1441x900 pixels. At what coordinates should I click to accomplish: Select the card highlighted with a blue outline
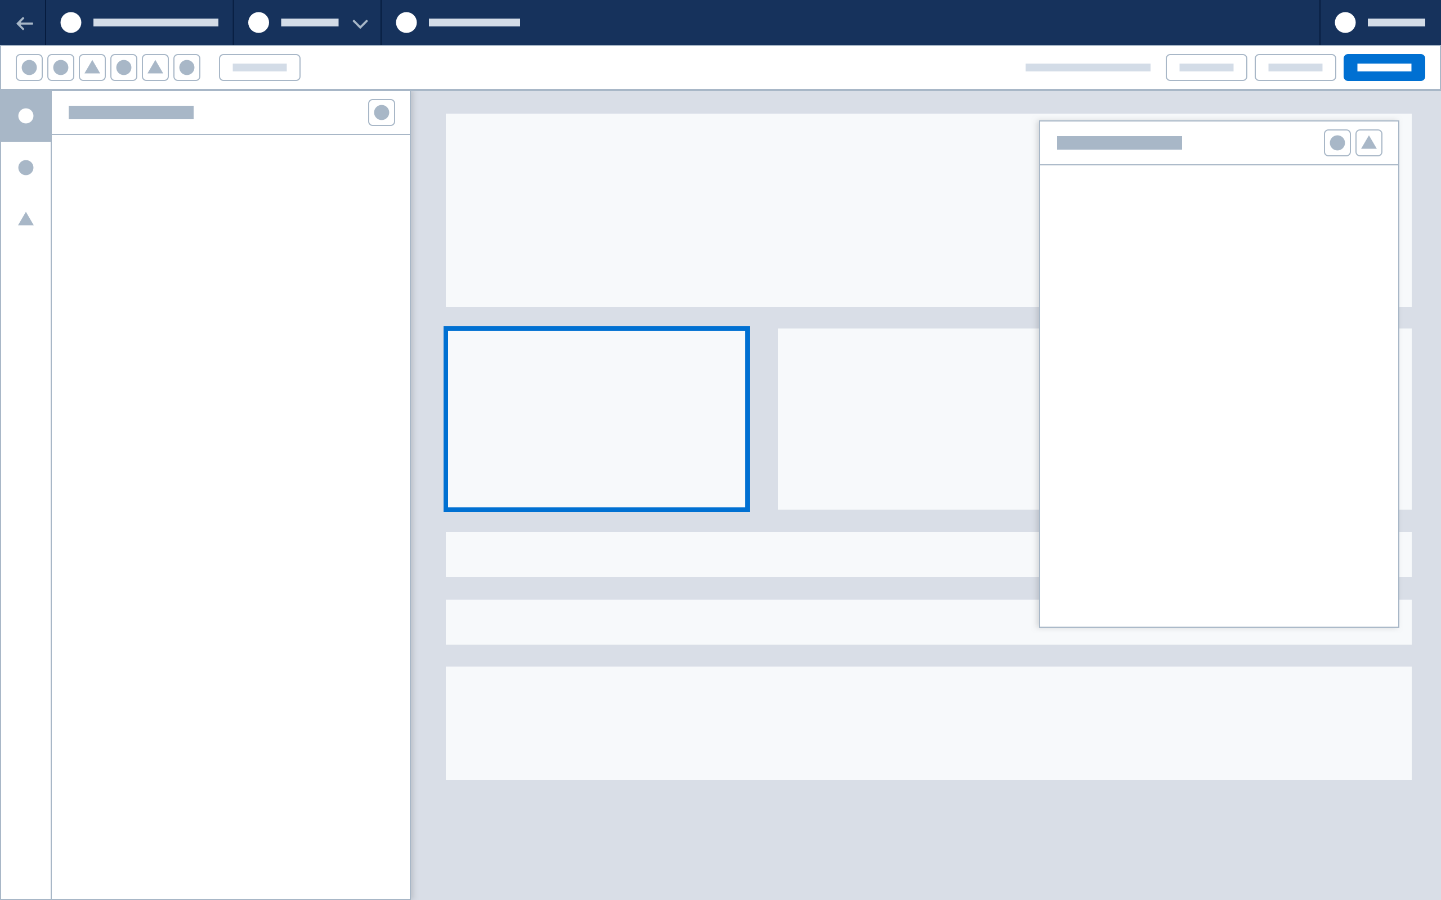tap(596, 418)
